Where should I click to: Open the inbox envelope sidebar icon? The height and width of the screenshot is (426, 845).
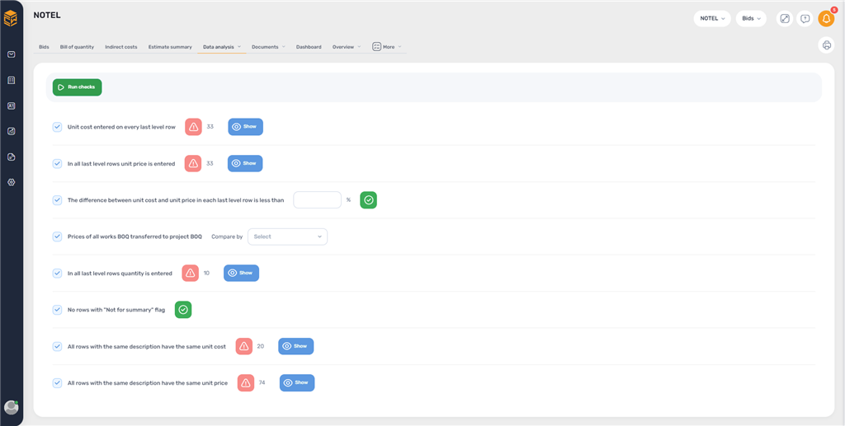point(12,54)
